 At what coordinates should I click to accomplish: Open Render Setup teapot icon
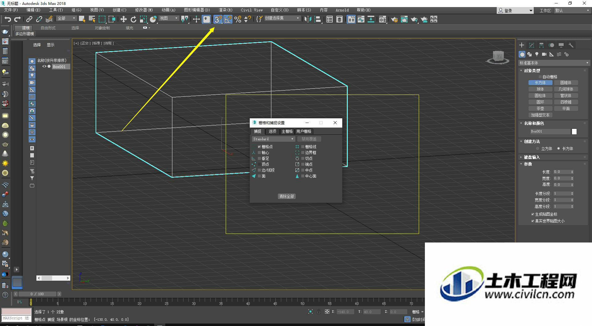(x=394, y=19)
